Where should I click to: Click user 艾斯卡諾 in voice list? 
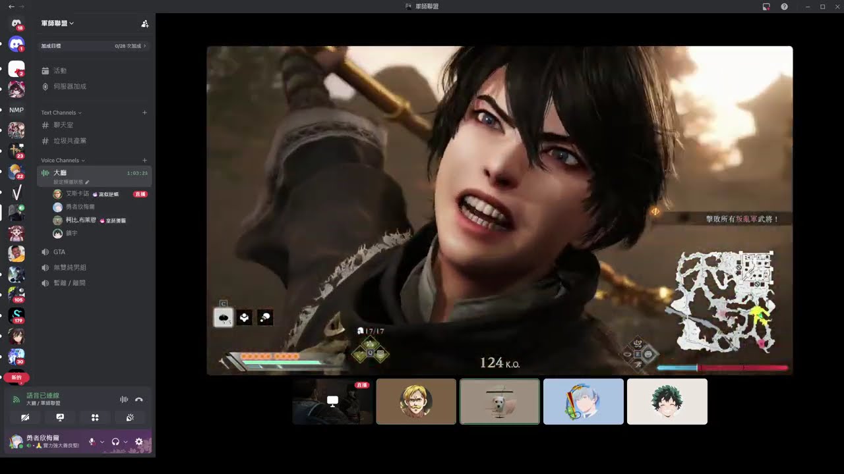click(x=78, y=194)
